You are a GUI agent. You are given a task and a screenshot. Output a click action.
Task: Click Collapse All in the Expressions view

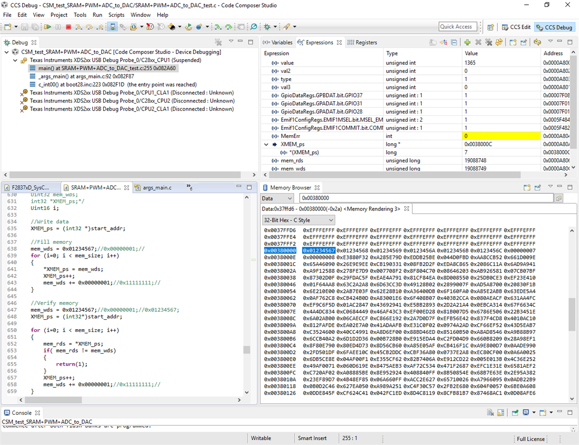tap(454, 42)
